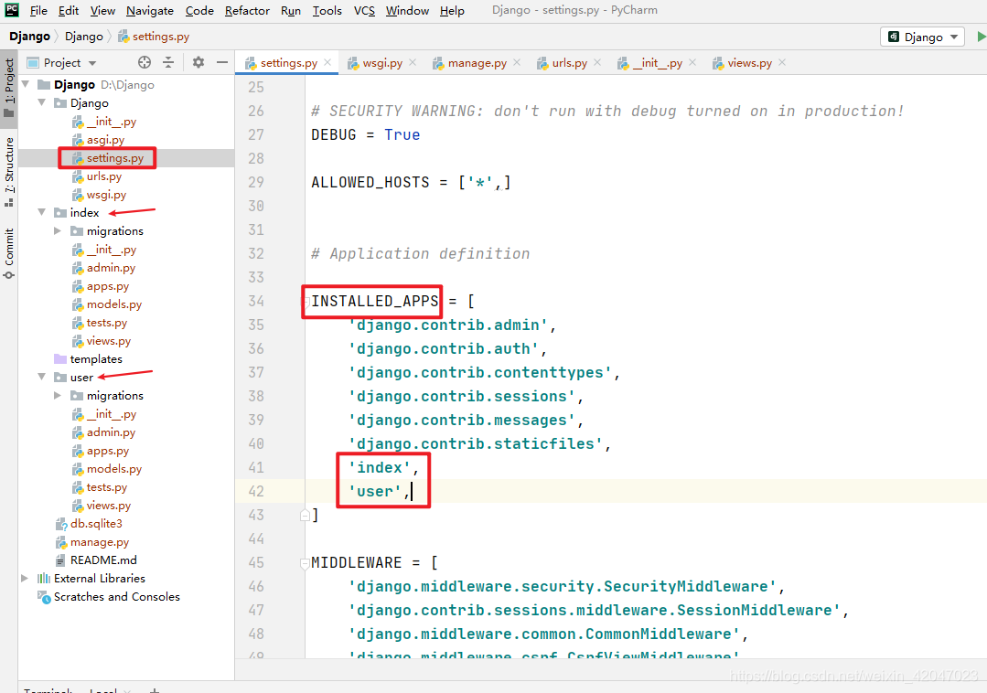Collapse the index app folder
987x693 pixels.
tap(41, 212)
